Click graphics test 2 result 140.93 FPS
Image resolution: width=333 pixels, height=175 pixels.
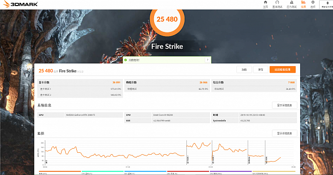click(116, 95)
